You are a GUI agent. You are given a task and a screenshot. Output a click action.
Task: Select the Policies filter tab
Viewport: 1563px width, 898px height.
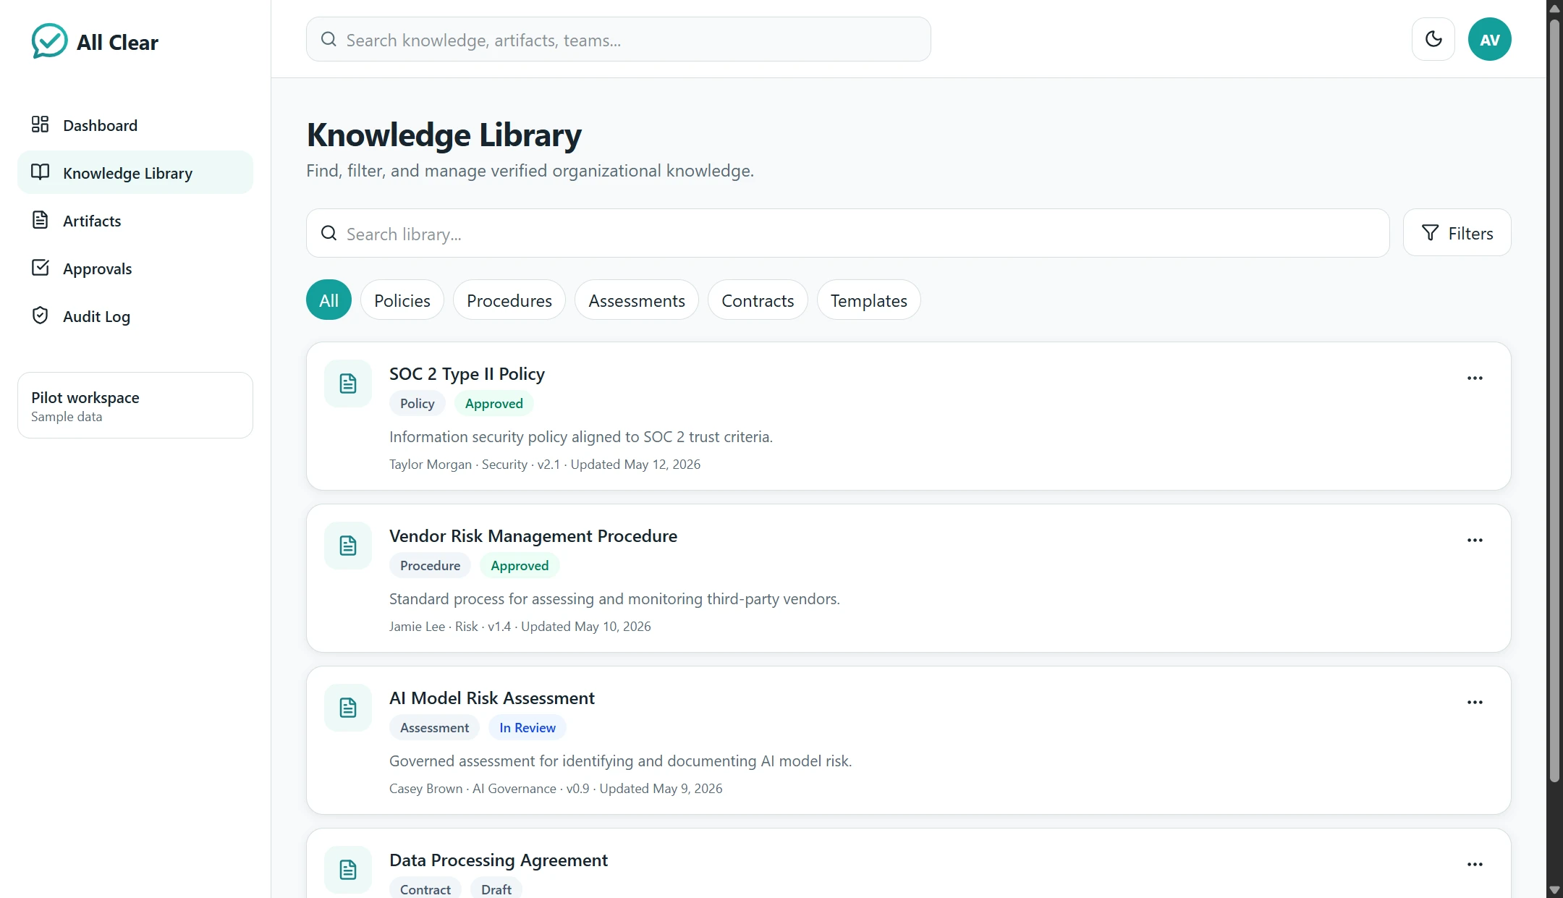(x=402, y=300)
